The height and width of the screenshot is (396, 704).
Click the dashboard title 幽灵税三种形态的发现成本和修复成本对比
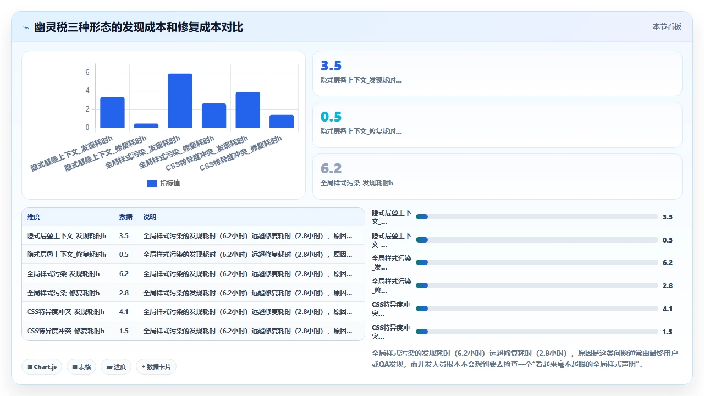[139, 28]
